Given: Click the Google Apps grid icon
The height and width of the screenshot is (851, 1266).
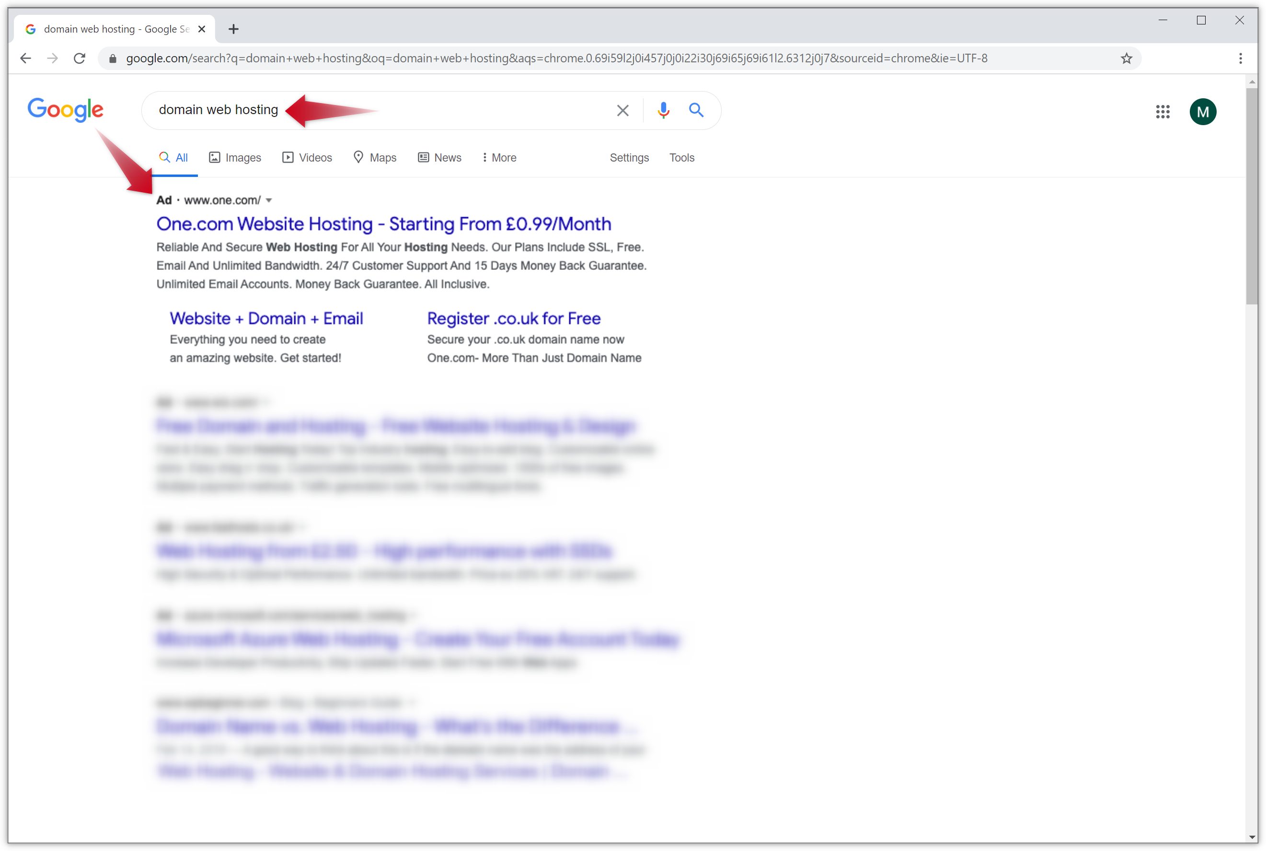Looking at the screenshot, I should 1162,111.
